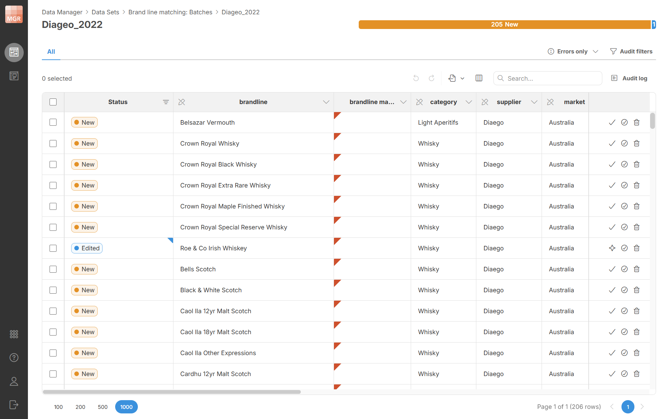Open the Audit log
The image size is (670, 419).
pos(630,78)
